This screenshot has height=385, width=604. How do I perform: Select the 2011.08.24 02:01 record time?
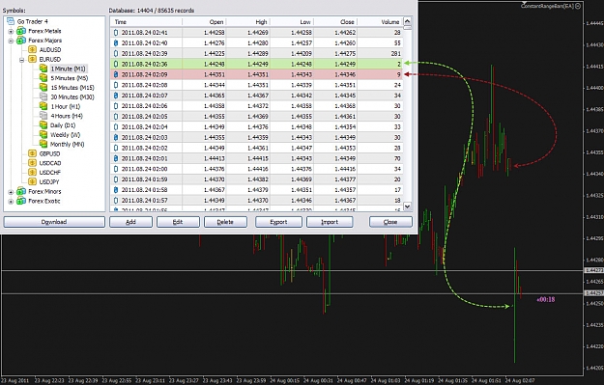[144, 158]
